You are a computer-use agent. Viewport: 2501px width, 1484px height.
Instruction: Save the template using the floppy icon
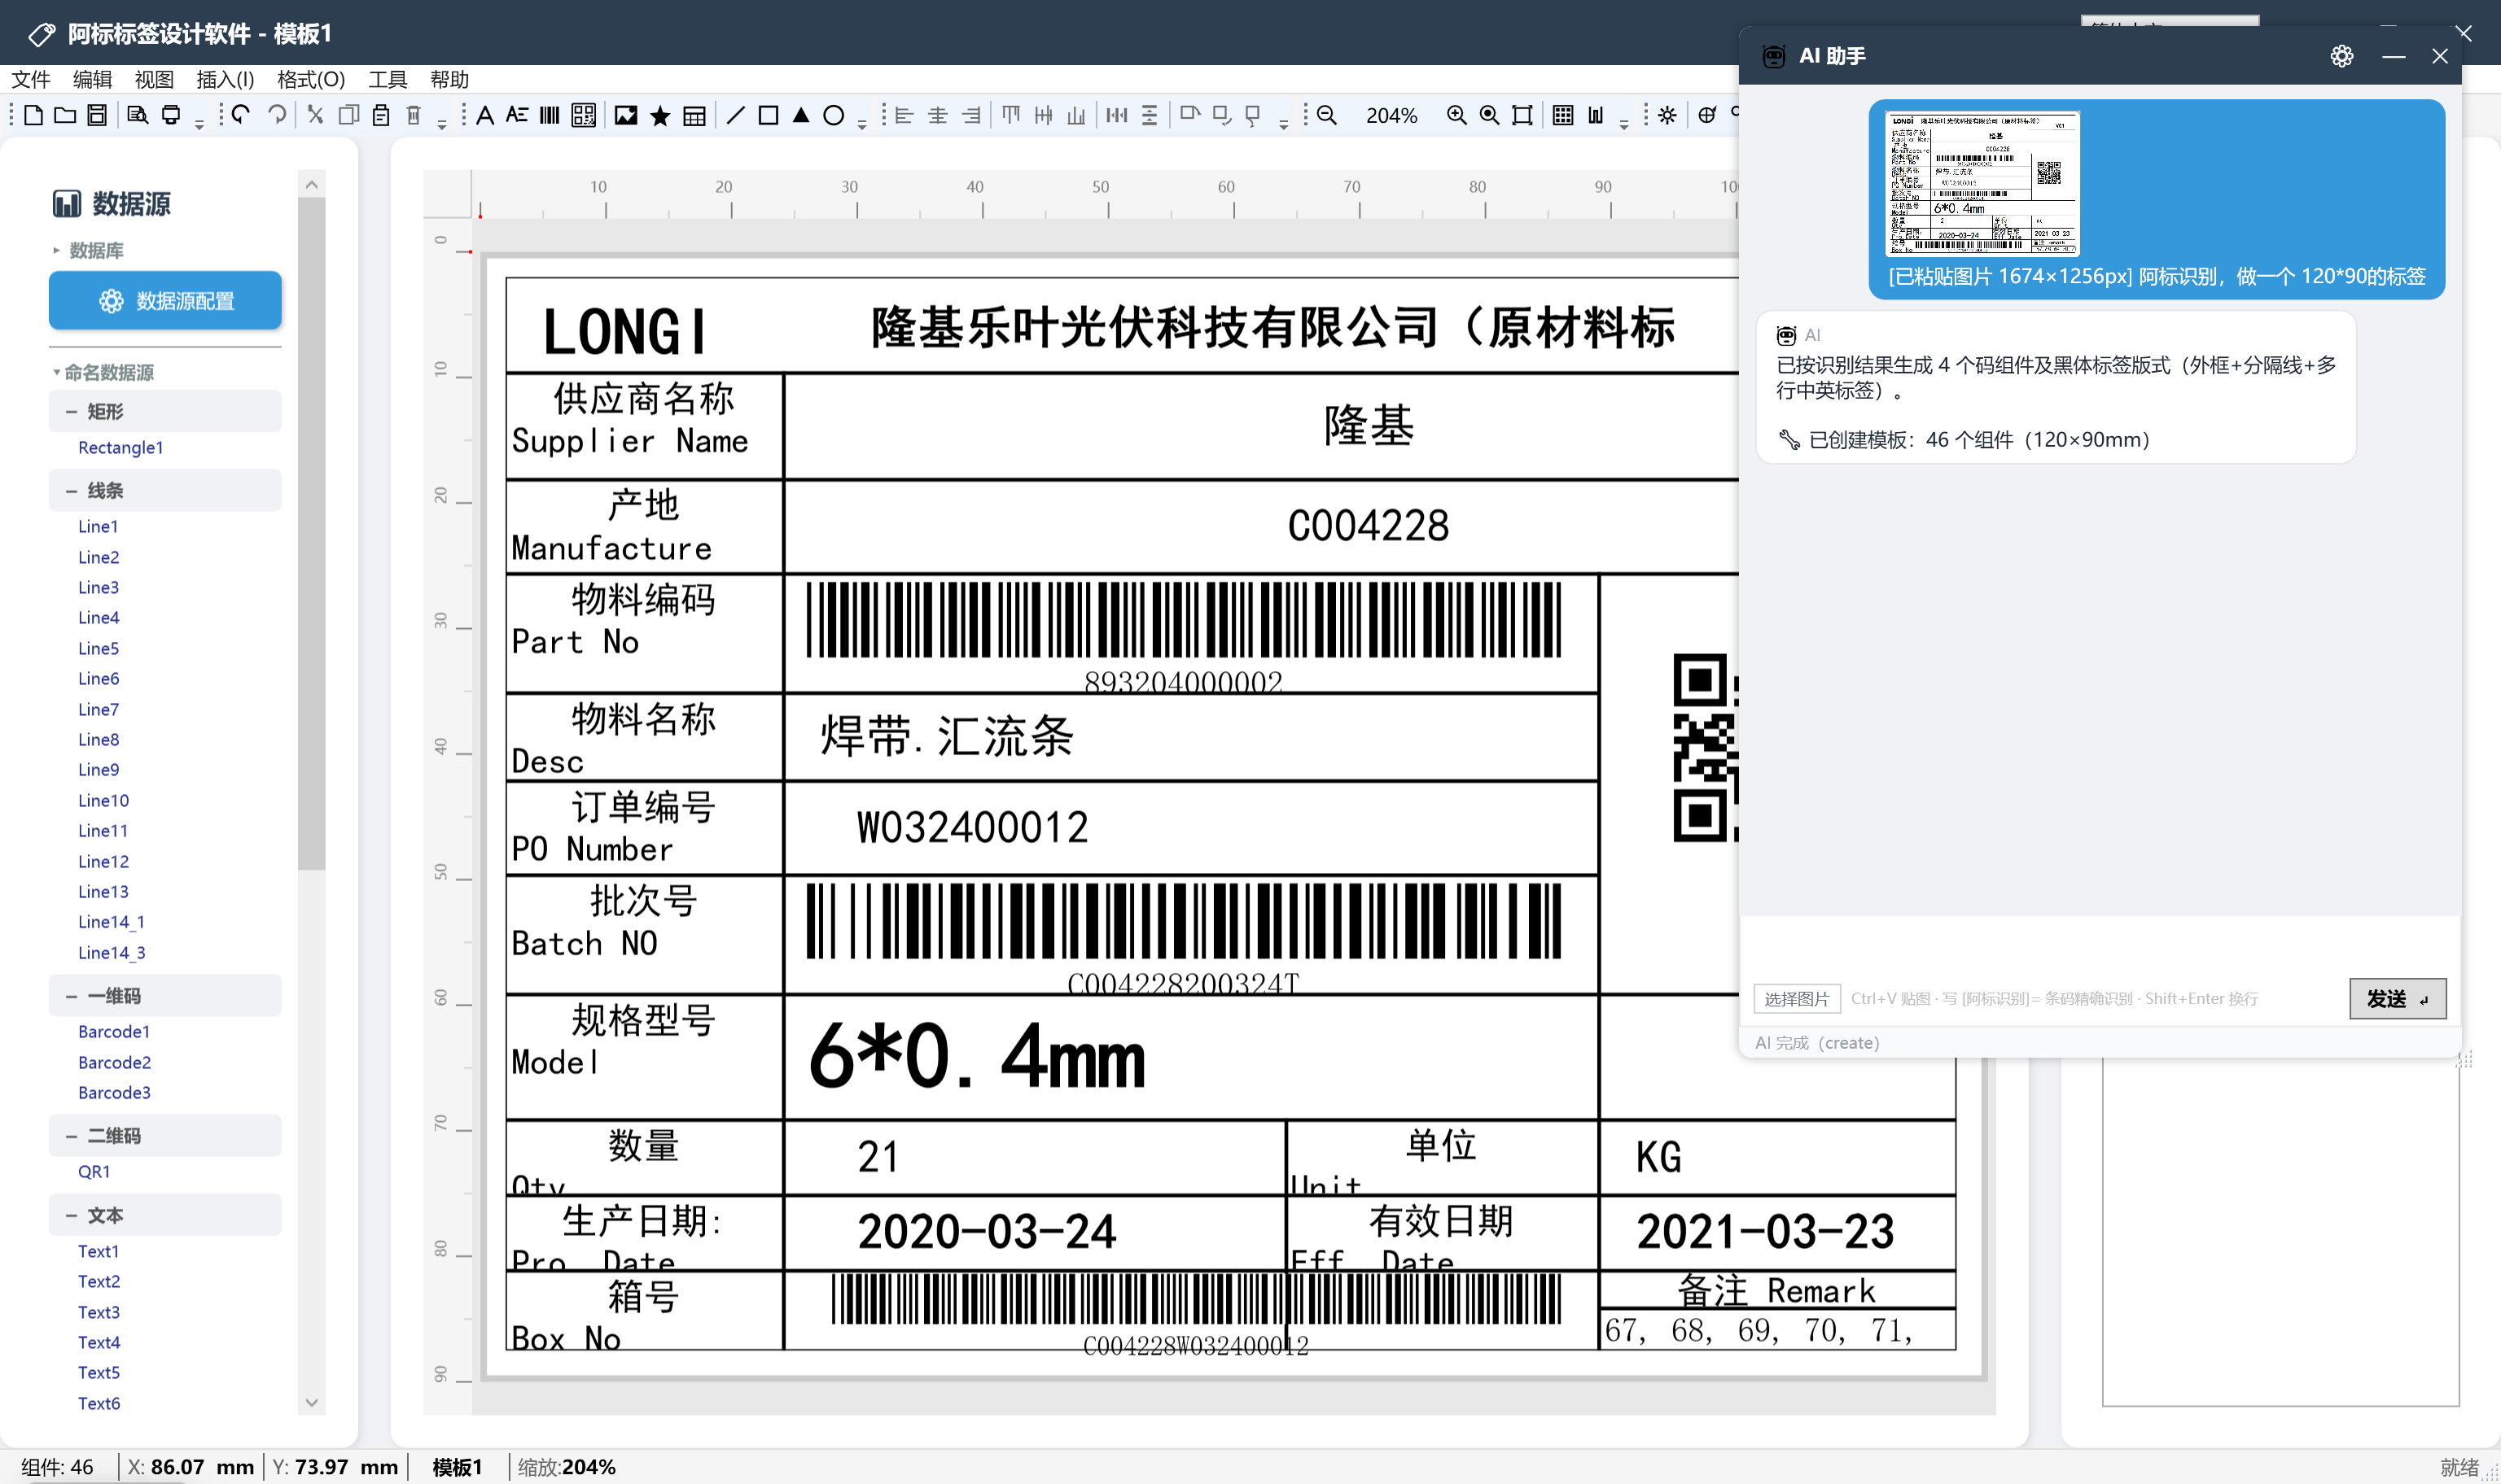pyautogui.click(x=97, y=115)
